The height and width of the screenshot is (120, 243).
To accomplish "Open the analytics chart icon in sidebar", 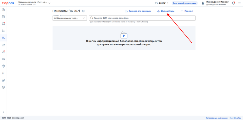I will (x=3, y=45).
